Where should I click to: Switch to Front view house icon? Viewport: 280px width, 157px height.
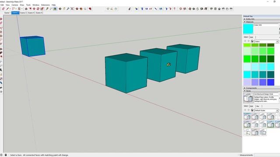coord(219,9)
